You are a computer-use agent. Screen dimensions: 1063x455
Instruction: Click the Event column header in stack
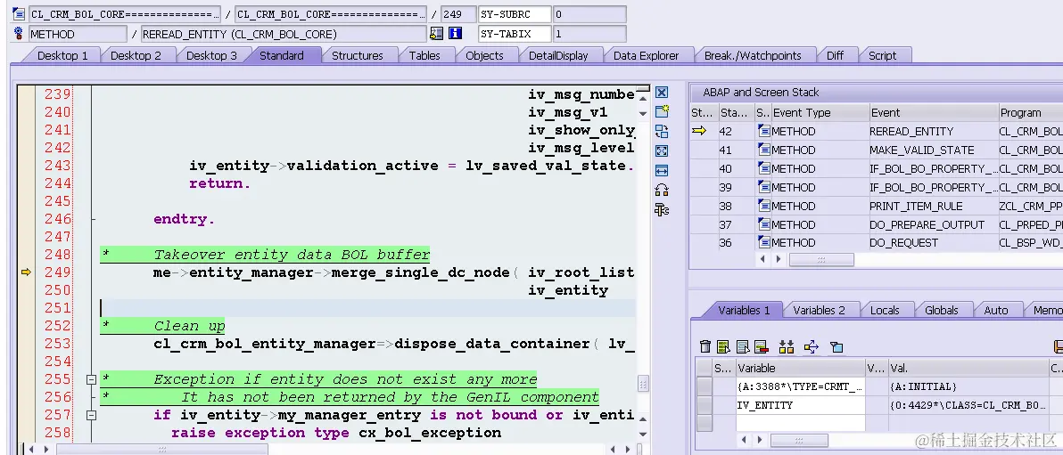(x=933, y=112)
